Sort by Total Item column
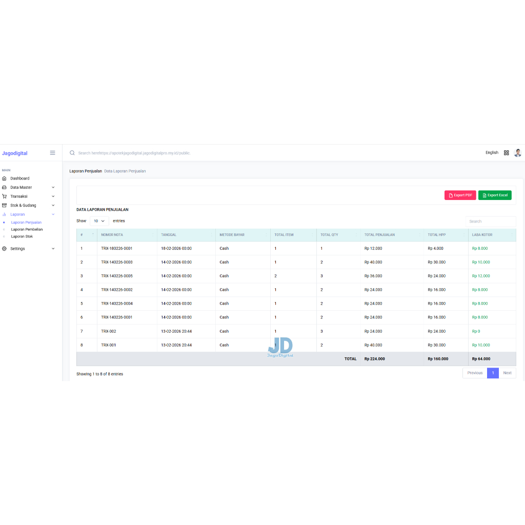This screenshot has width=525, height=525. coord(293,235)
